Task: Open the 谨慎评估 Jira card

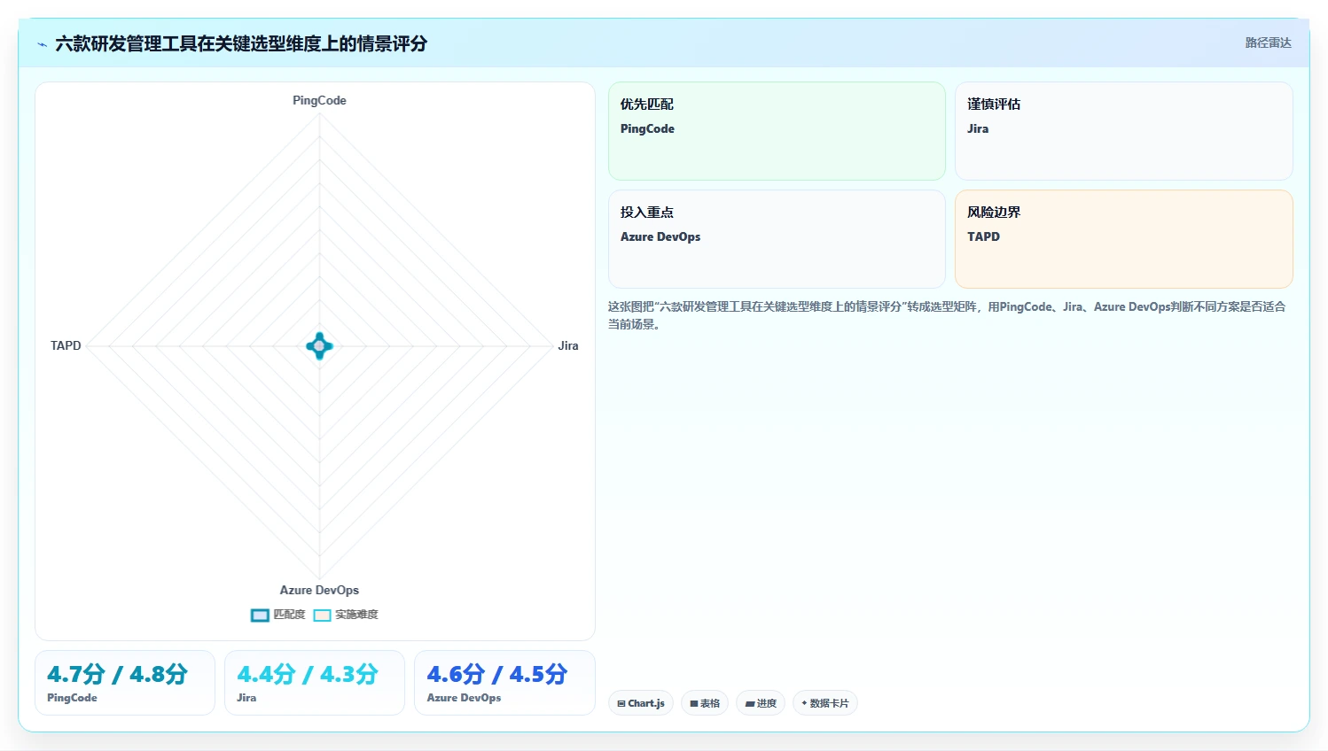Action: click(x=1123, y=131)
